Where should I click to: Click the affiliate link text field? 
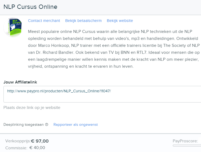click(x=102, y=94)
